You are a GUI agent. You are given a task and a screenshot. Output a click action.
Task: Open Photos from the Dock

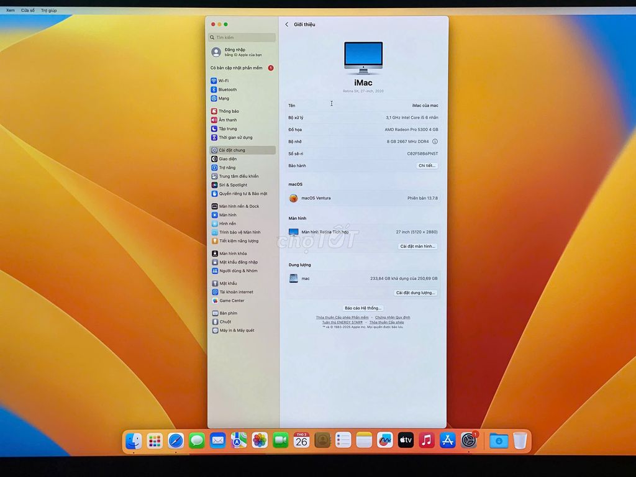click(x=260, y=440)
